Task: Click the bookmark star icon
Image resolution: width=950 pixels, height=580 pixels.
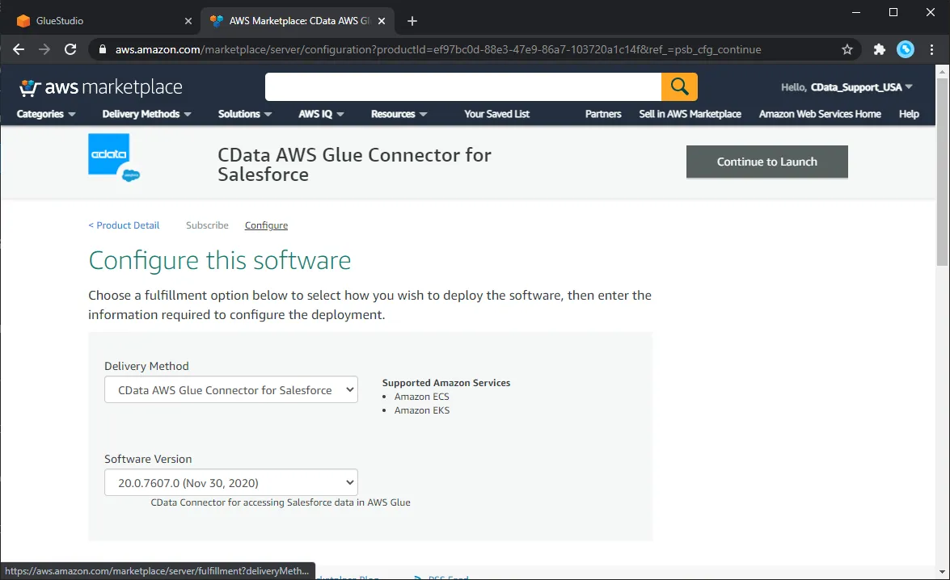Action: tap(847, 49)
